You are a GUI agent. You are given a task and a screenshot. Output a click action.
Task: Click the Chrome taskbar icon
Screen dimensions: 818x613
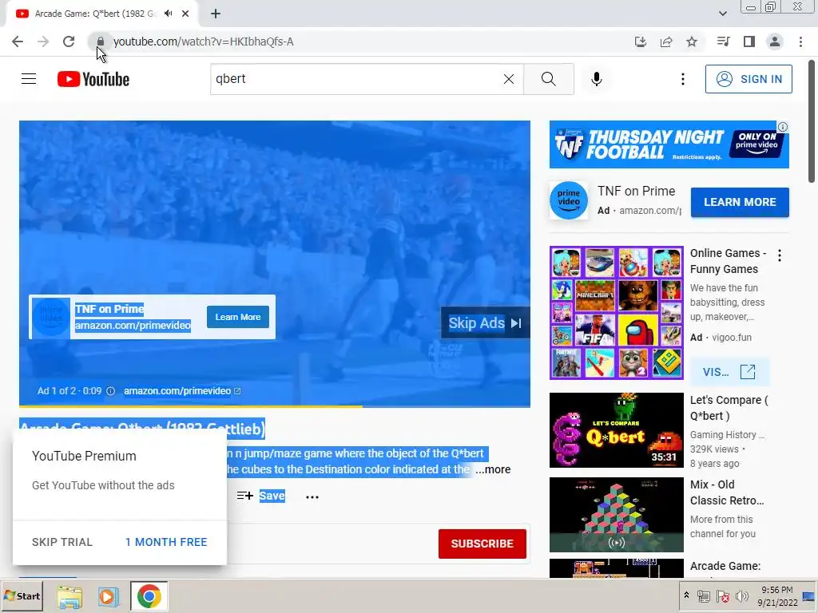149,596
